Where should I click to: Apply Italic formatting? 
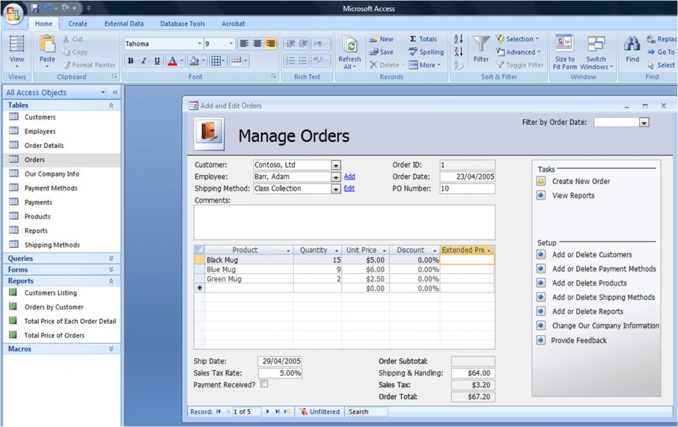click(x=143, y=61)
